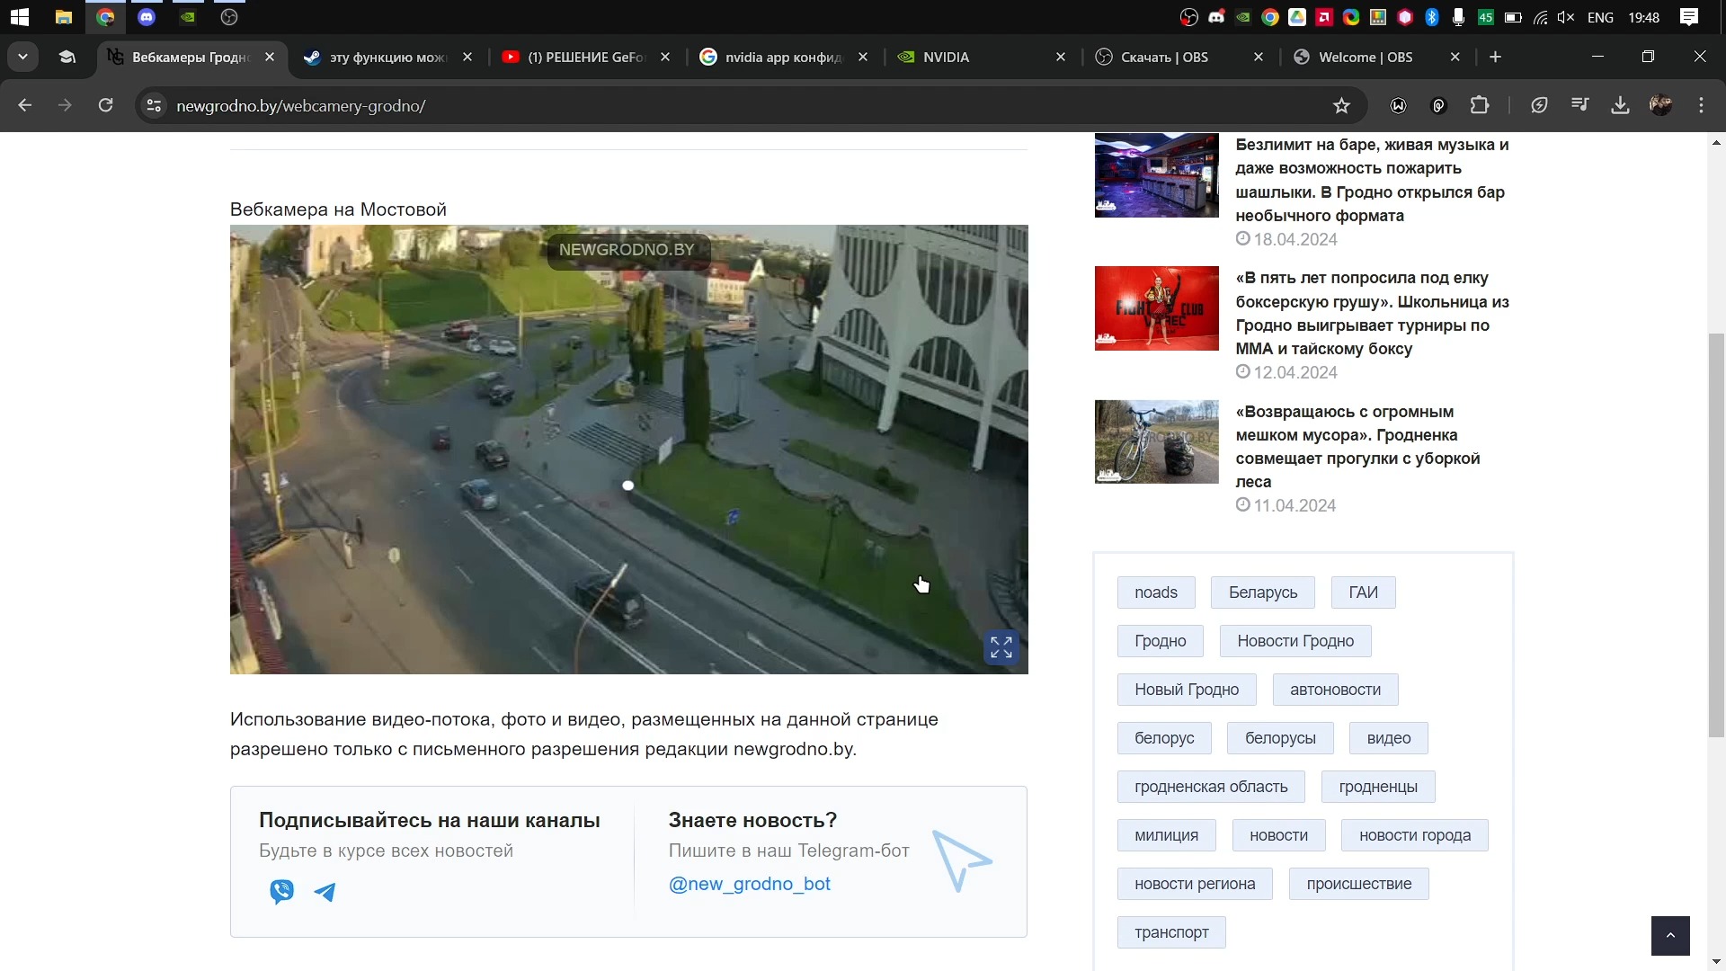Open the webcam fullscreen view
The width and height of the screenshot is (1726, 971).
click(1000, 646)
